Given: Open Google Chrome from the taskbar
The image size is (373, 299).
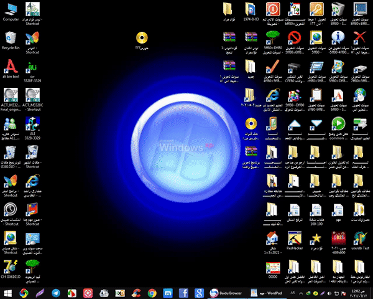Looking at the screenshot, I should 152,293.
